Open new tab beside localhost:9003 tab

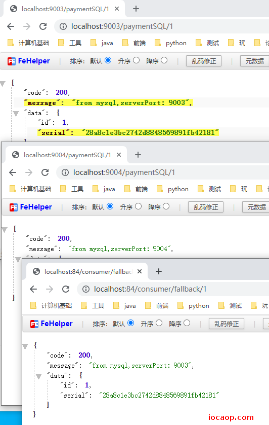[136, 9]
